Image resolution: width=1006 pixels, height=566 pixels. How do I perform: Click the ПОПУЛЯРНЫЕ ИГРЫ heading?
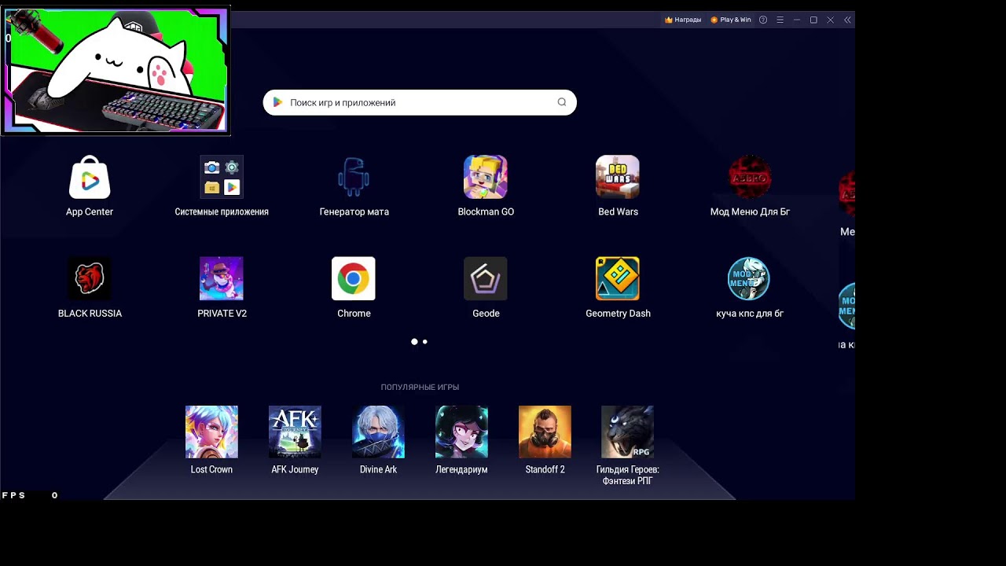420,388
